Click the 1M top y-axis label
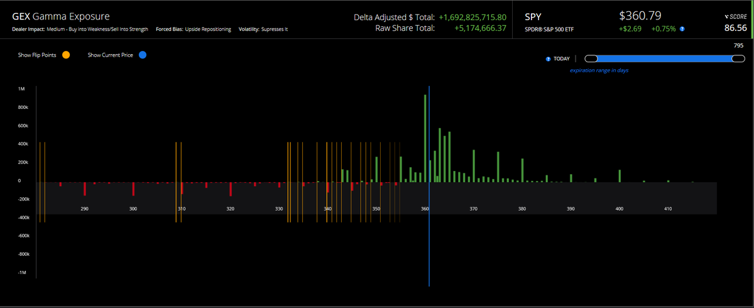 tap(21, 89)
